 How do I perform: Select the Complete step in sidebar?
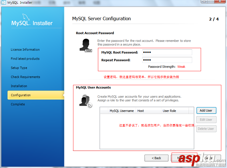point(18,104)
